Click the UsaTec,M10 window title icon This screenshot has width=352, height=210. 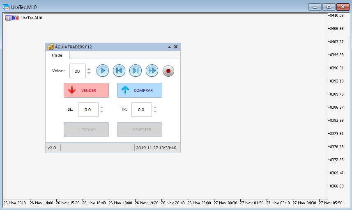[6, 7]
